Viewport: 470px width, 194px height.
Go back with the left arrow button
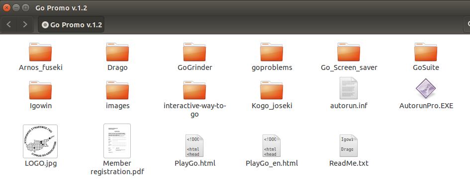point(8,24)
